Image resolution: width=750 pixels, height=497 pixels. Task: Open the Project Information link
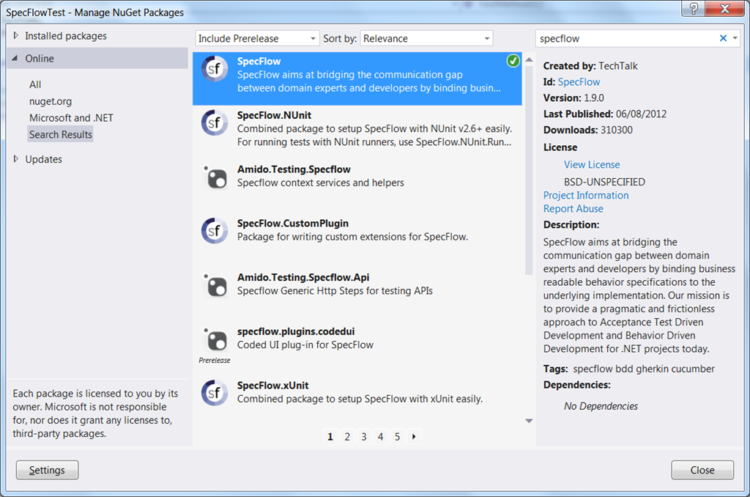[x=586, y=195]
